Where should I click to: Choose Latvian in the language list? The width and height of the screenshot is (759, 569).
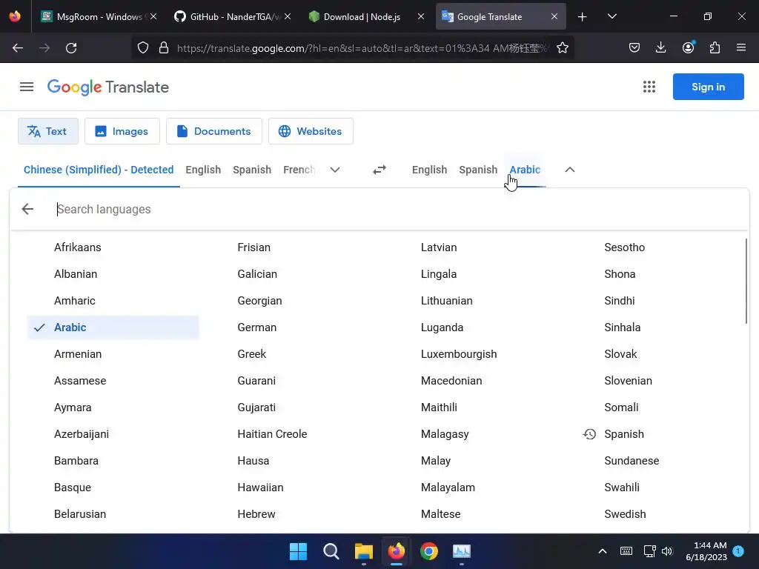pos(439,247)
